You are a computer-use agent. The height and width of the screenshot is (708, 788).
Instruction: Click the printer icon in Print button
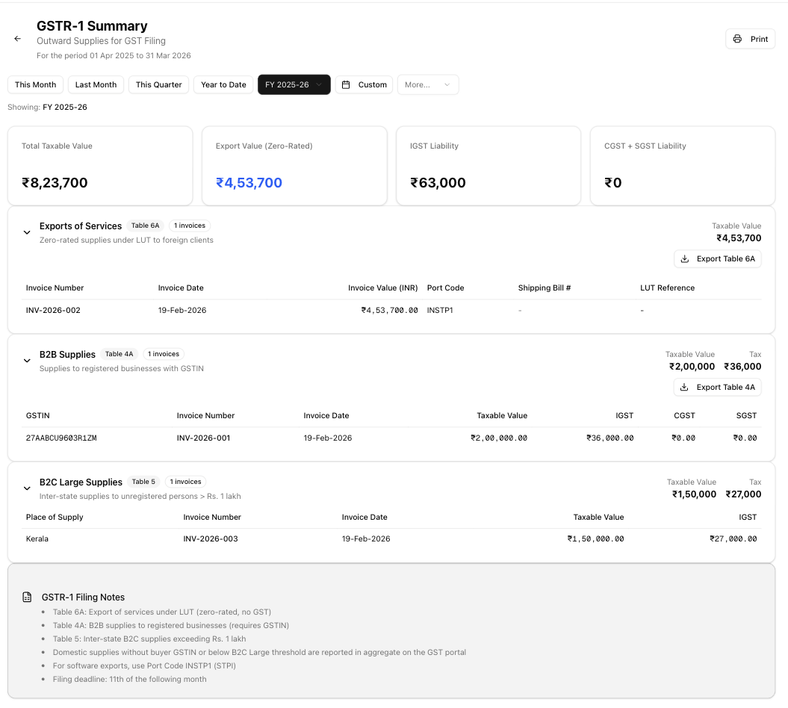pyautogui.click(x=737, y=39)
